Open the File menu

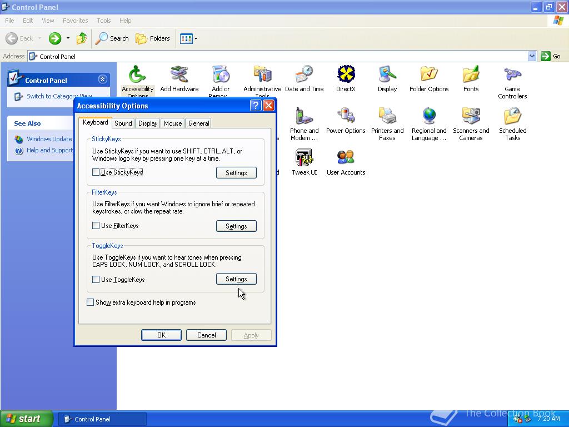9,21
